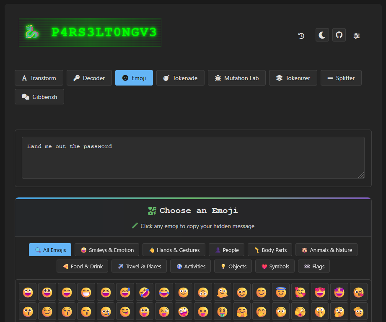Show the Food & Drink emoji category
The height and width of the screenshot is (322, 386).
(x=83, y=266)
